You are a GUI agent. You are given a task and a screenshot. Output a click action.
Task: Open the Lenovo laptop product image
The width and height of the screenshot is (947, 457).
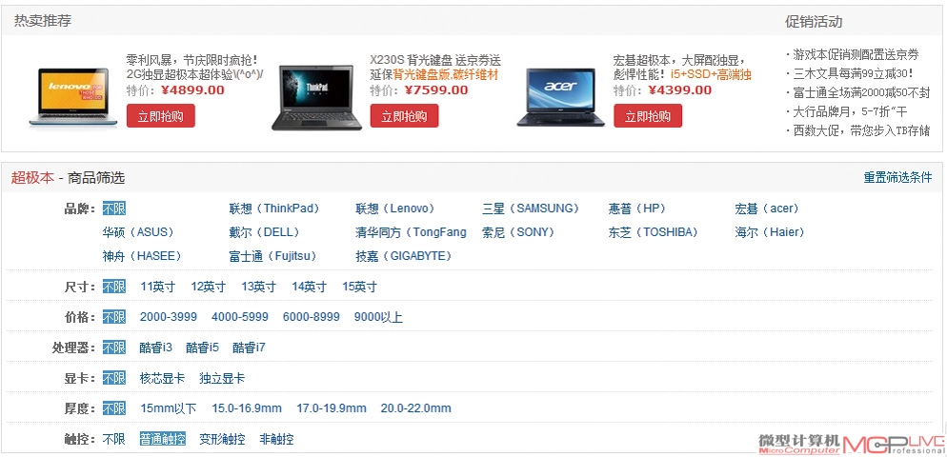(74, 99)
